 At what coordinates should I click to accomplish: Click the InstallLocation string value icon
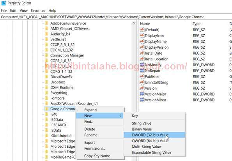point(142,59)
